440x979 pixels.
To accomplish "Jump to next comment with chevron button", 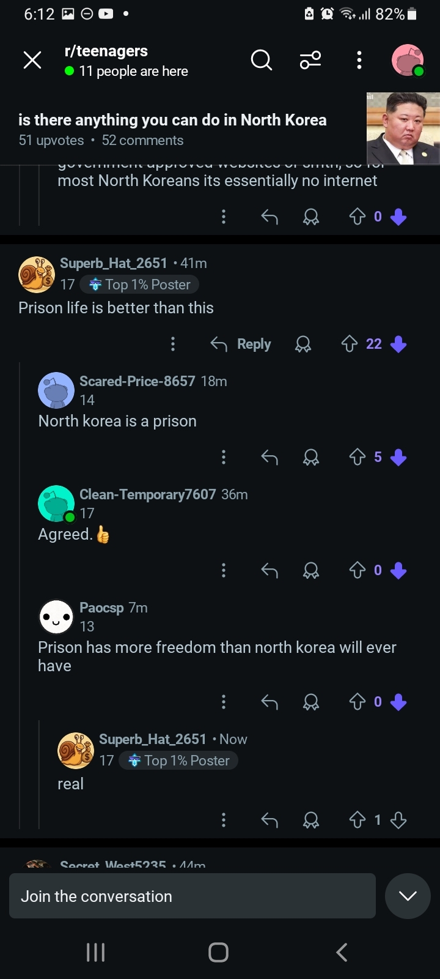I will [x=408, y=896].
